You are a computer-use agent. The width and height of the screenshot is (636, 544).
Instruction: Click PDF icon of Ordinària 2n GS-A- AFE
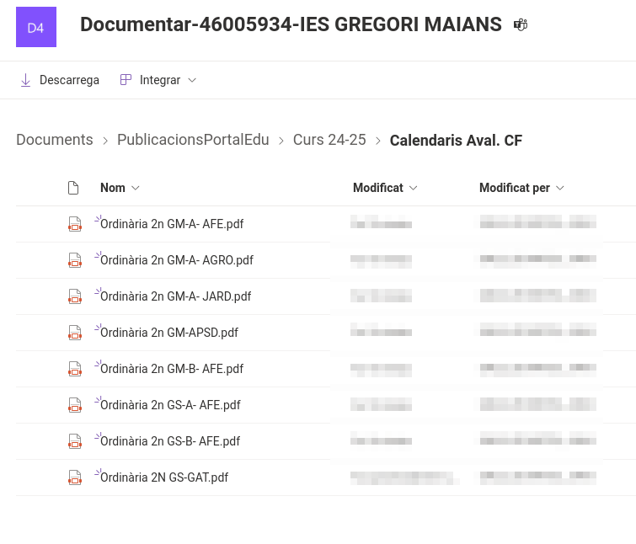[x=75, y=405]
